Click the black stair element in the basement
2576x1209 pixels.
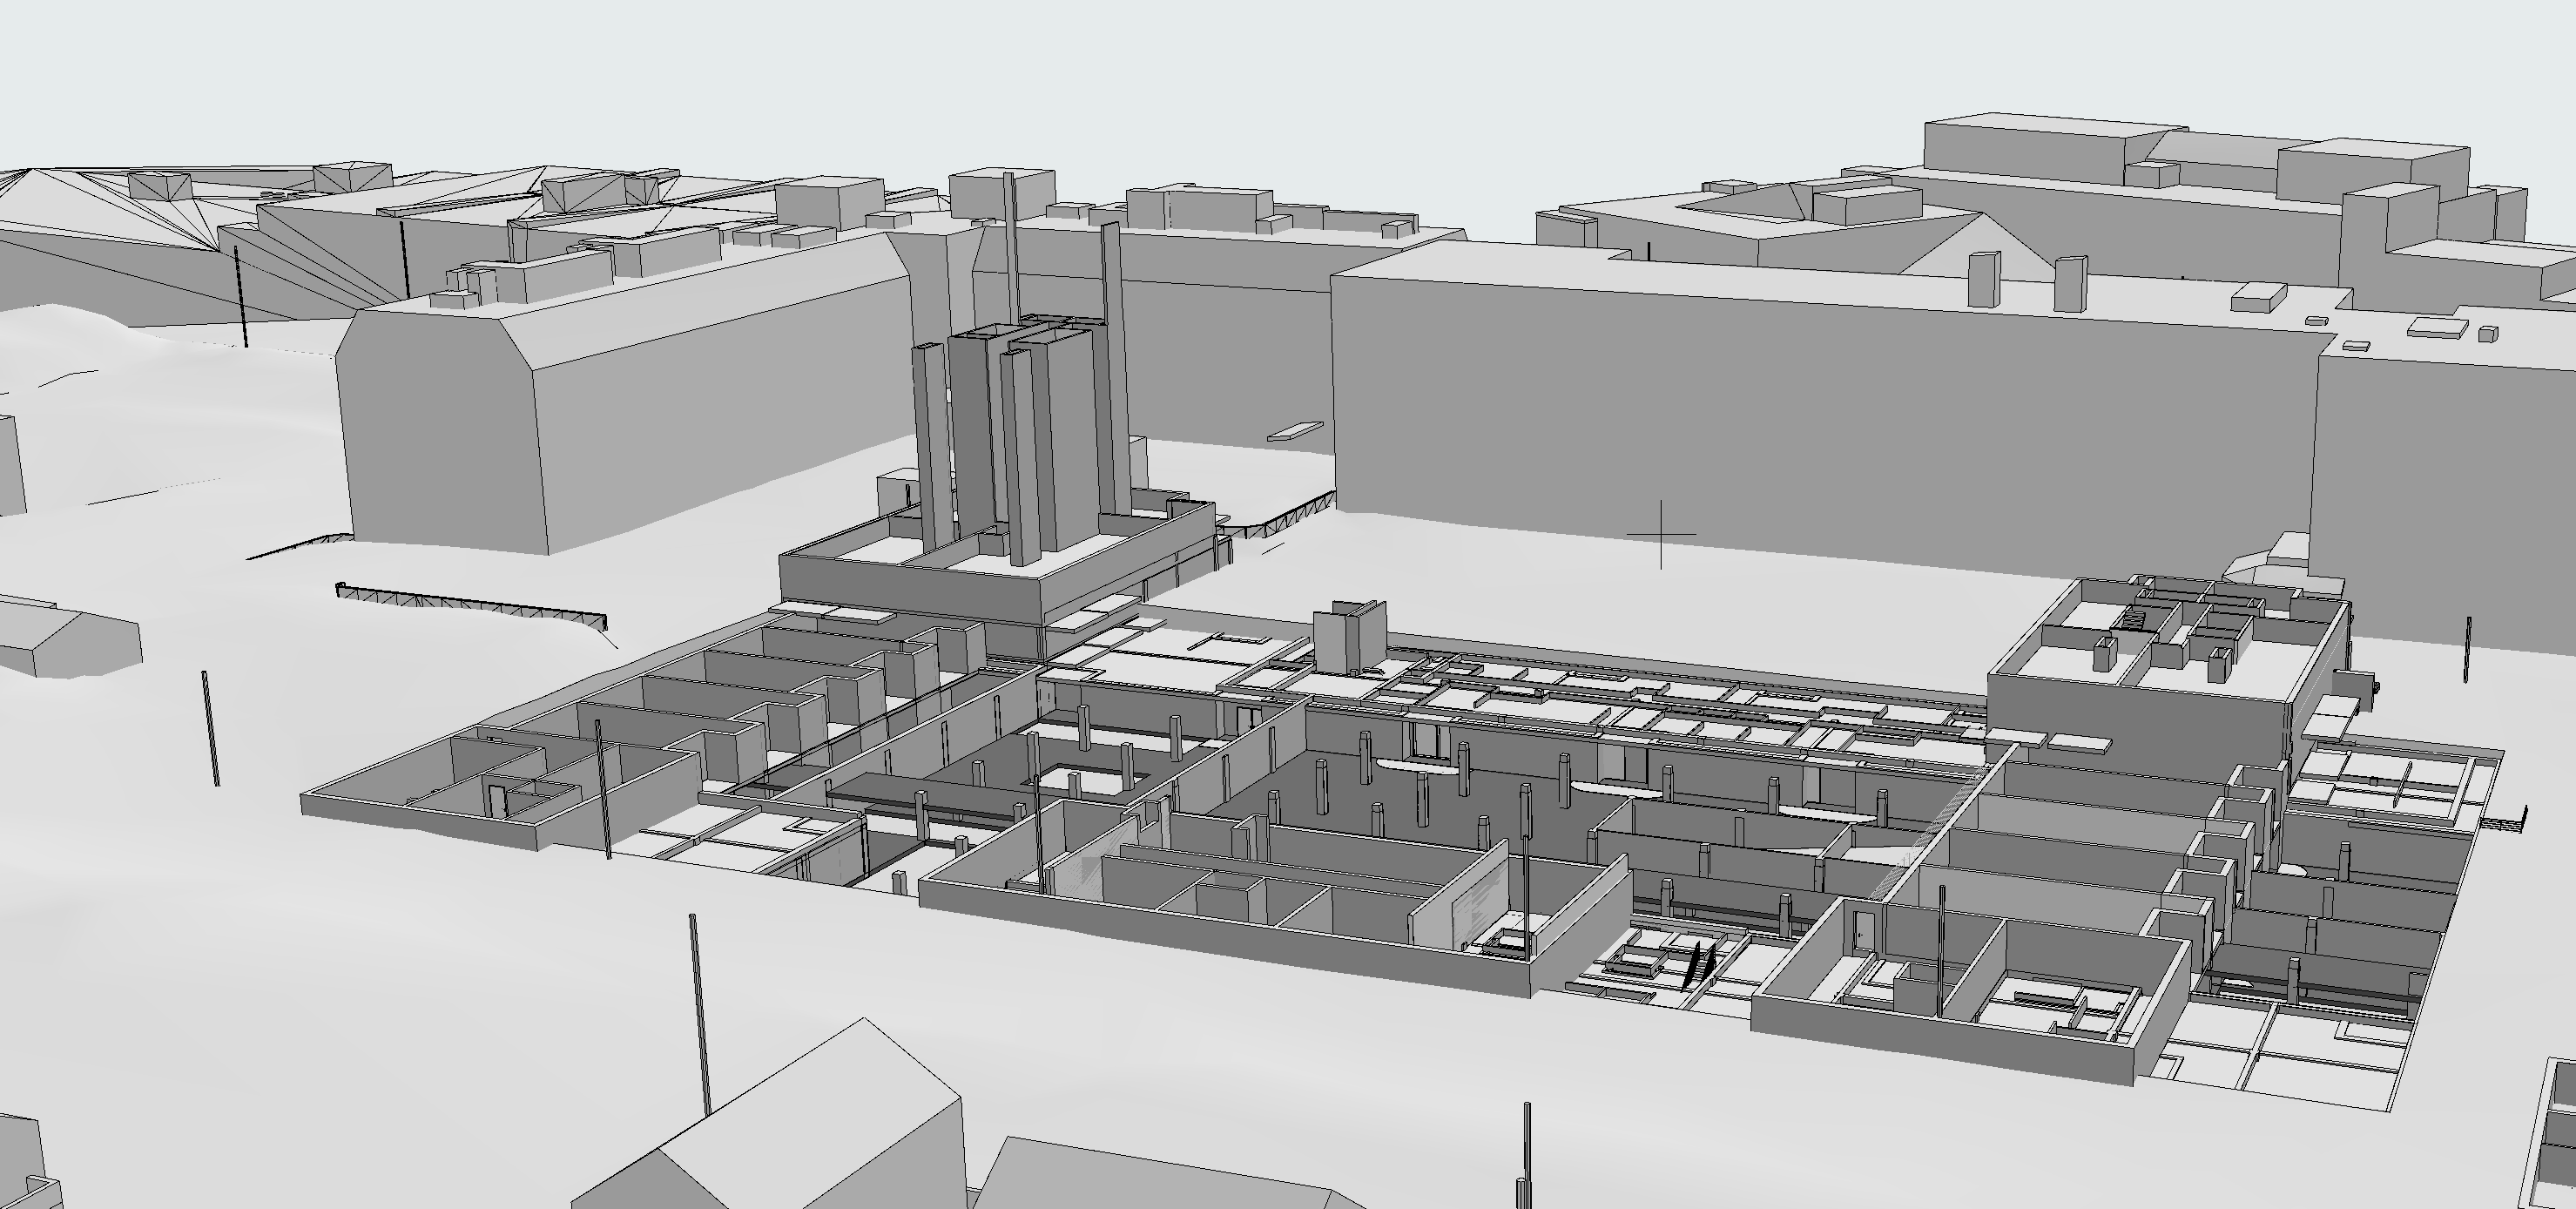[x=1698, y=965]
